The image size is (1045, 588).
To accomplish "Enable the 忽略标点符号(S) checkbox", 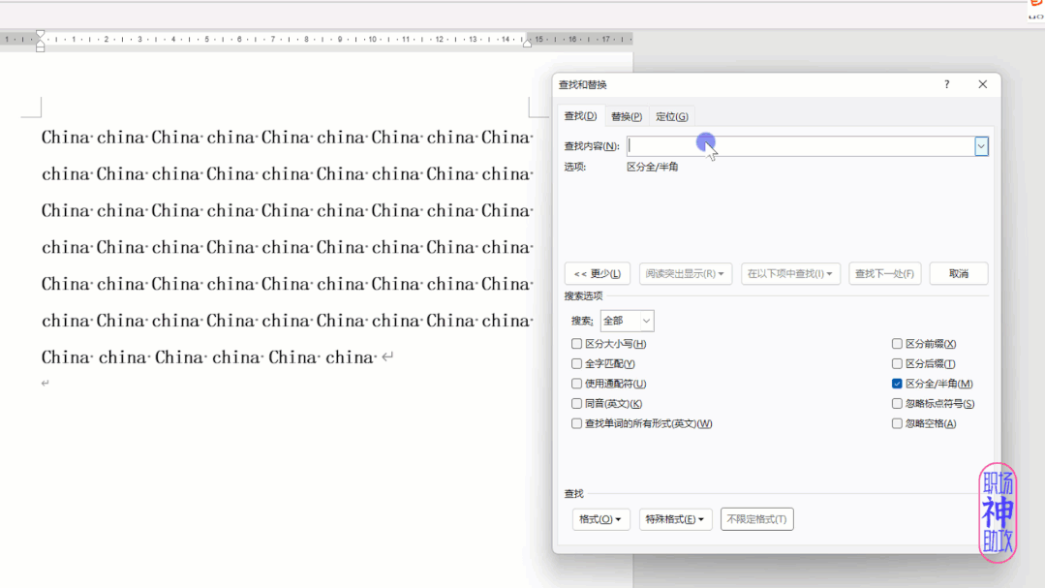I will click(897, 404).
